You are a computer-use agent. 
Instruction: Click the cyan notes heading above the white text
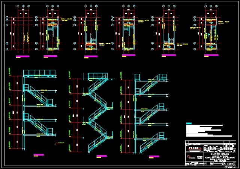pos(189,122)
